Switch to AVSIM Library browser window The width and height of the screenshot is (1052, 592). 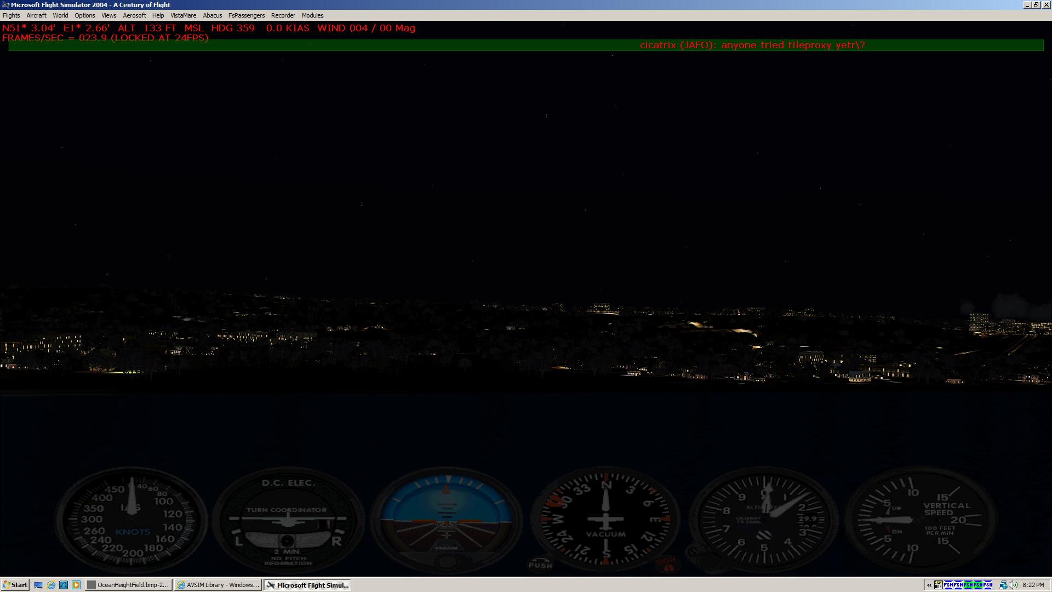pyautogui.click(x=218, y=585)
